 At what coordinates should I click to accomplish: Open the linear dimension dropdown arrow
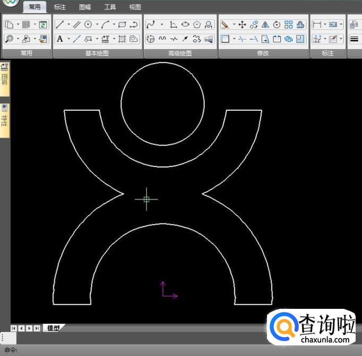pyautogui.click(x=324, y=24)
